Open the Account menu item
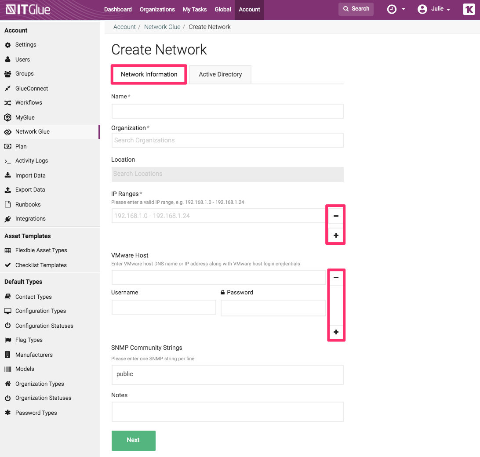This screenshot has width=480, height=457. coord(249,10)
